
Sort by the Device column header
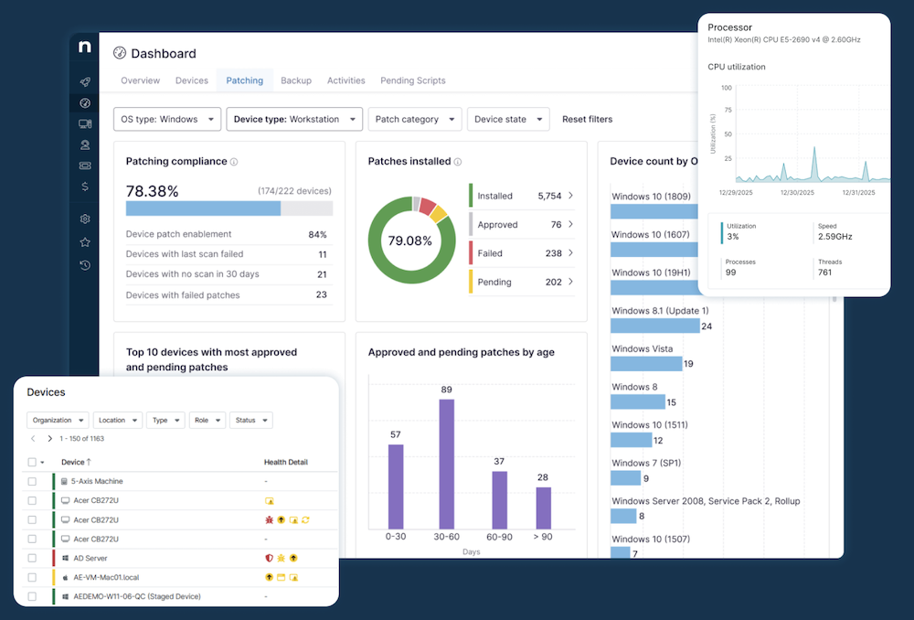76,462
